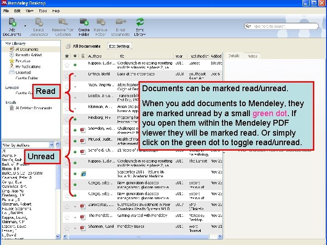Viewport: 327px width, 245px height.
Task: Open the Add Documents dropdown arrow
Action: point(25,26)
